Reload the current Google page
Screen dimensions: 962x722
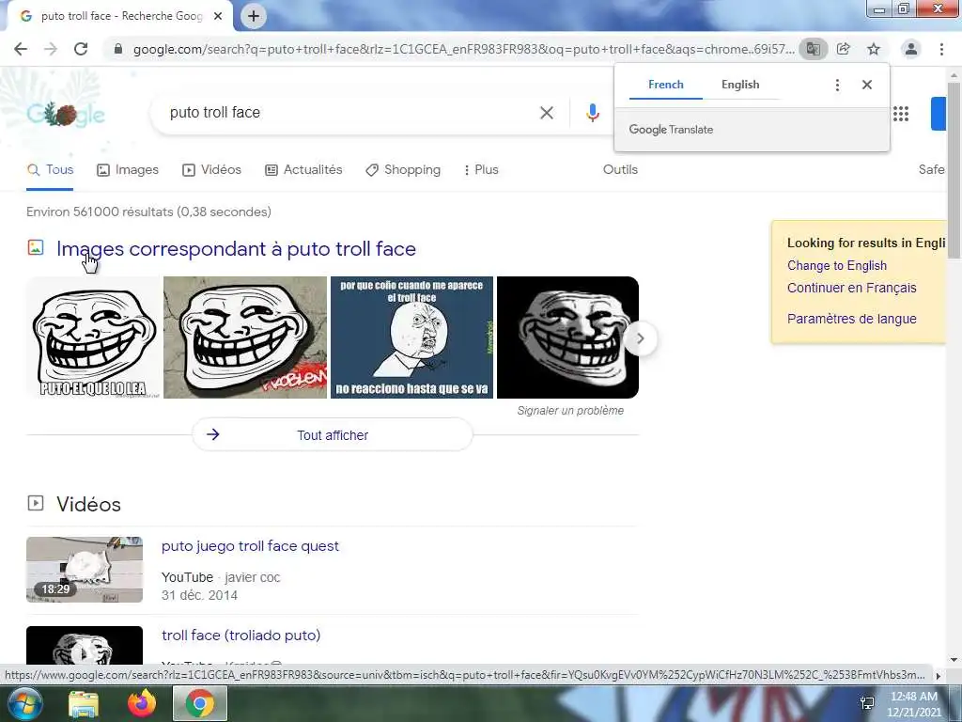click(81, 49)
